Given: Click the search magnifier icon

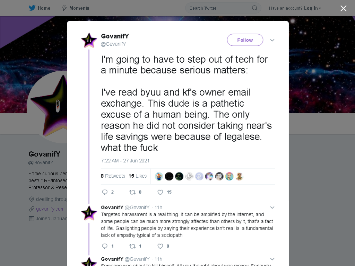Looking at the screenshot, I should pos(254,8).
